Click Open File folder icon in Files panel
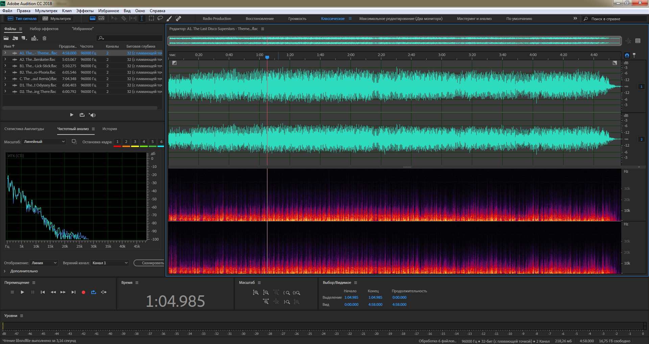This screenshot has height=344, width=649. click(6, 38)
